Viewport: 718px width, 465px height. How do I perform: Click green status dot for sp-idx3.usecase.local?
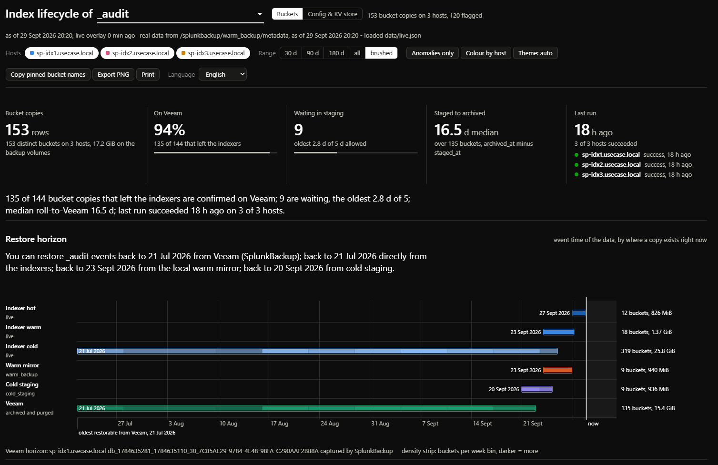(576, 175)
